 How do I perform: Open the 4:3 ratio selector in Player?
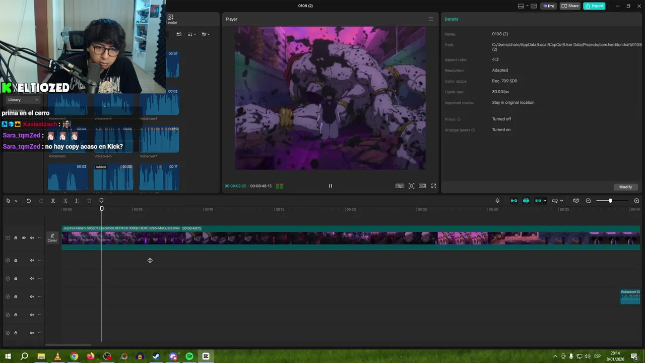422,186
